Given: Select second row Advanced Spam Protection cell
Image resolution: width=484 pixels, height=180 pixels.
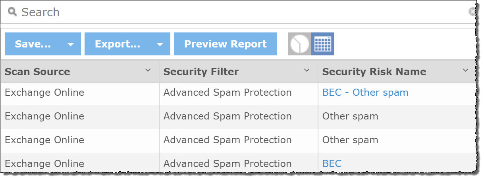Looking at the screenshot, I should coord(228,116).
